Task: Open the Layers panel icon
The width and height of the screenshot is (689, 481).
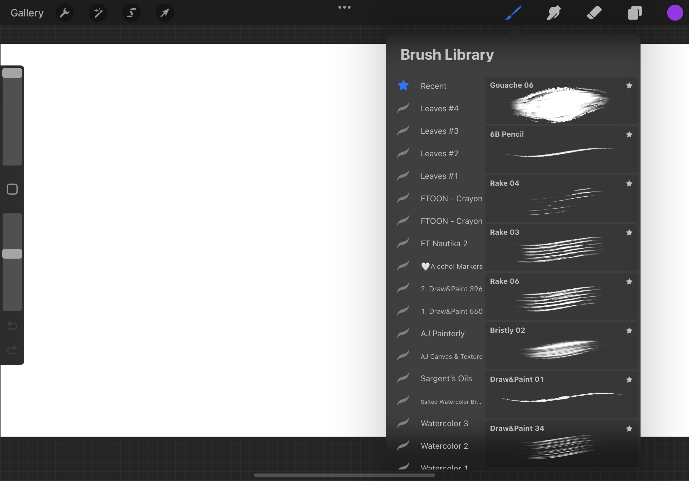Action: click(634, 13)
